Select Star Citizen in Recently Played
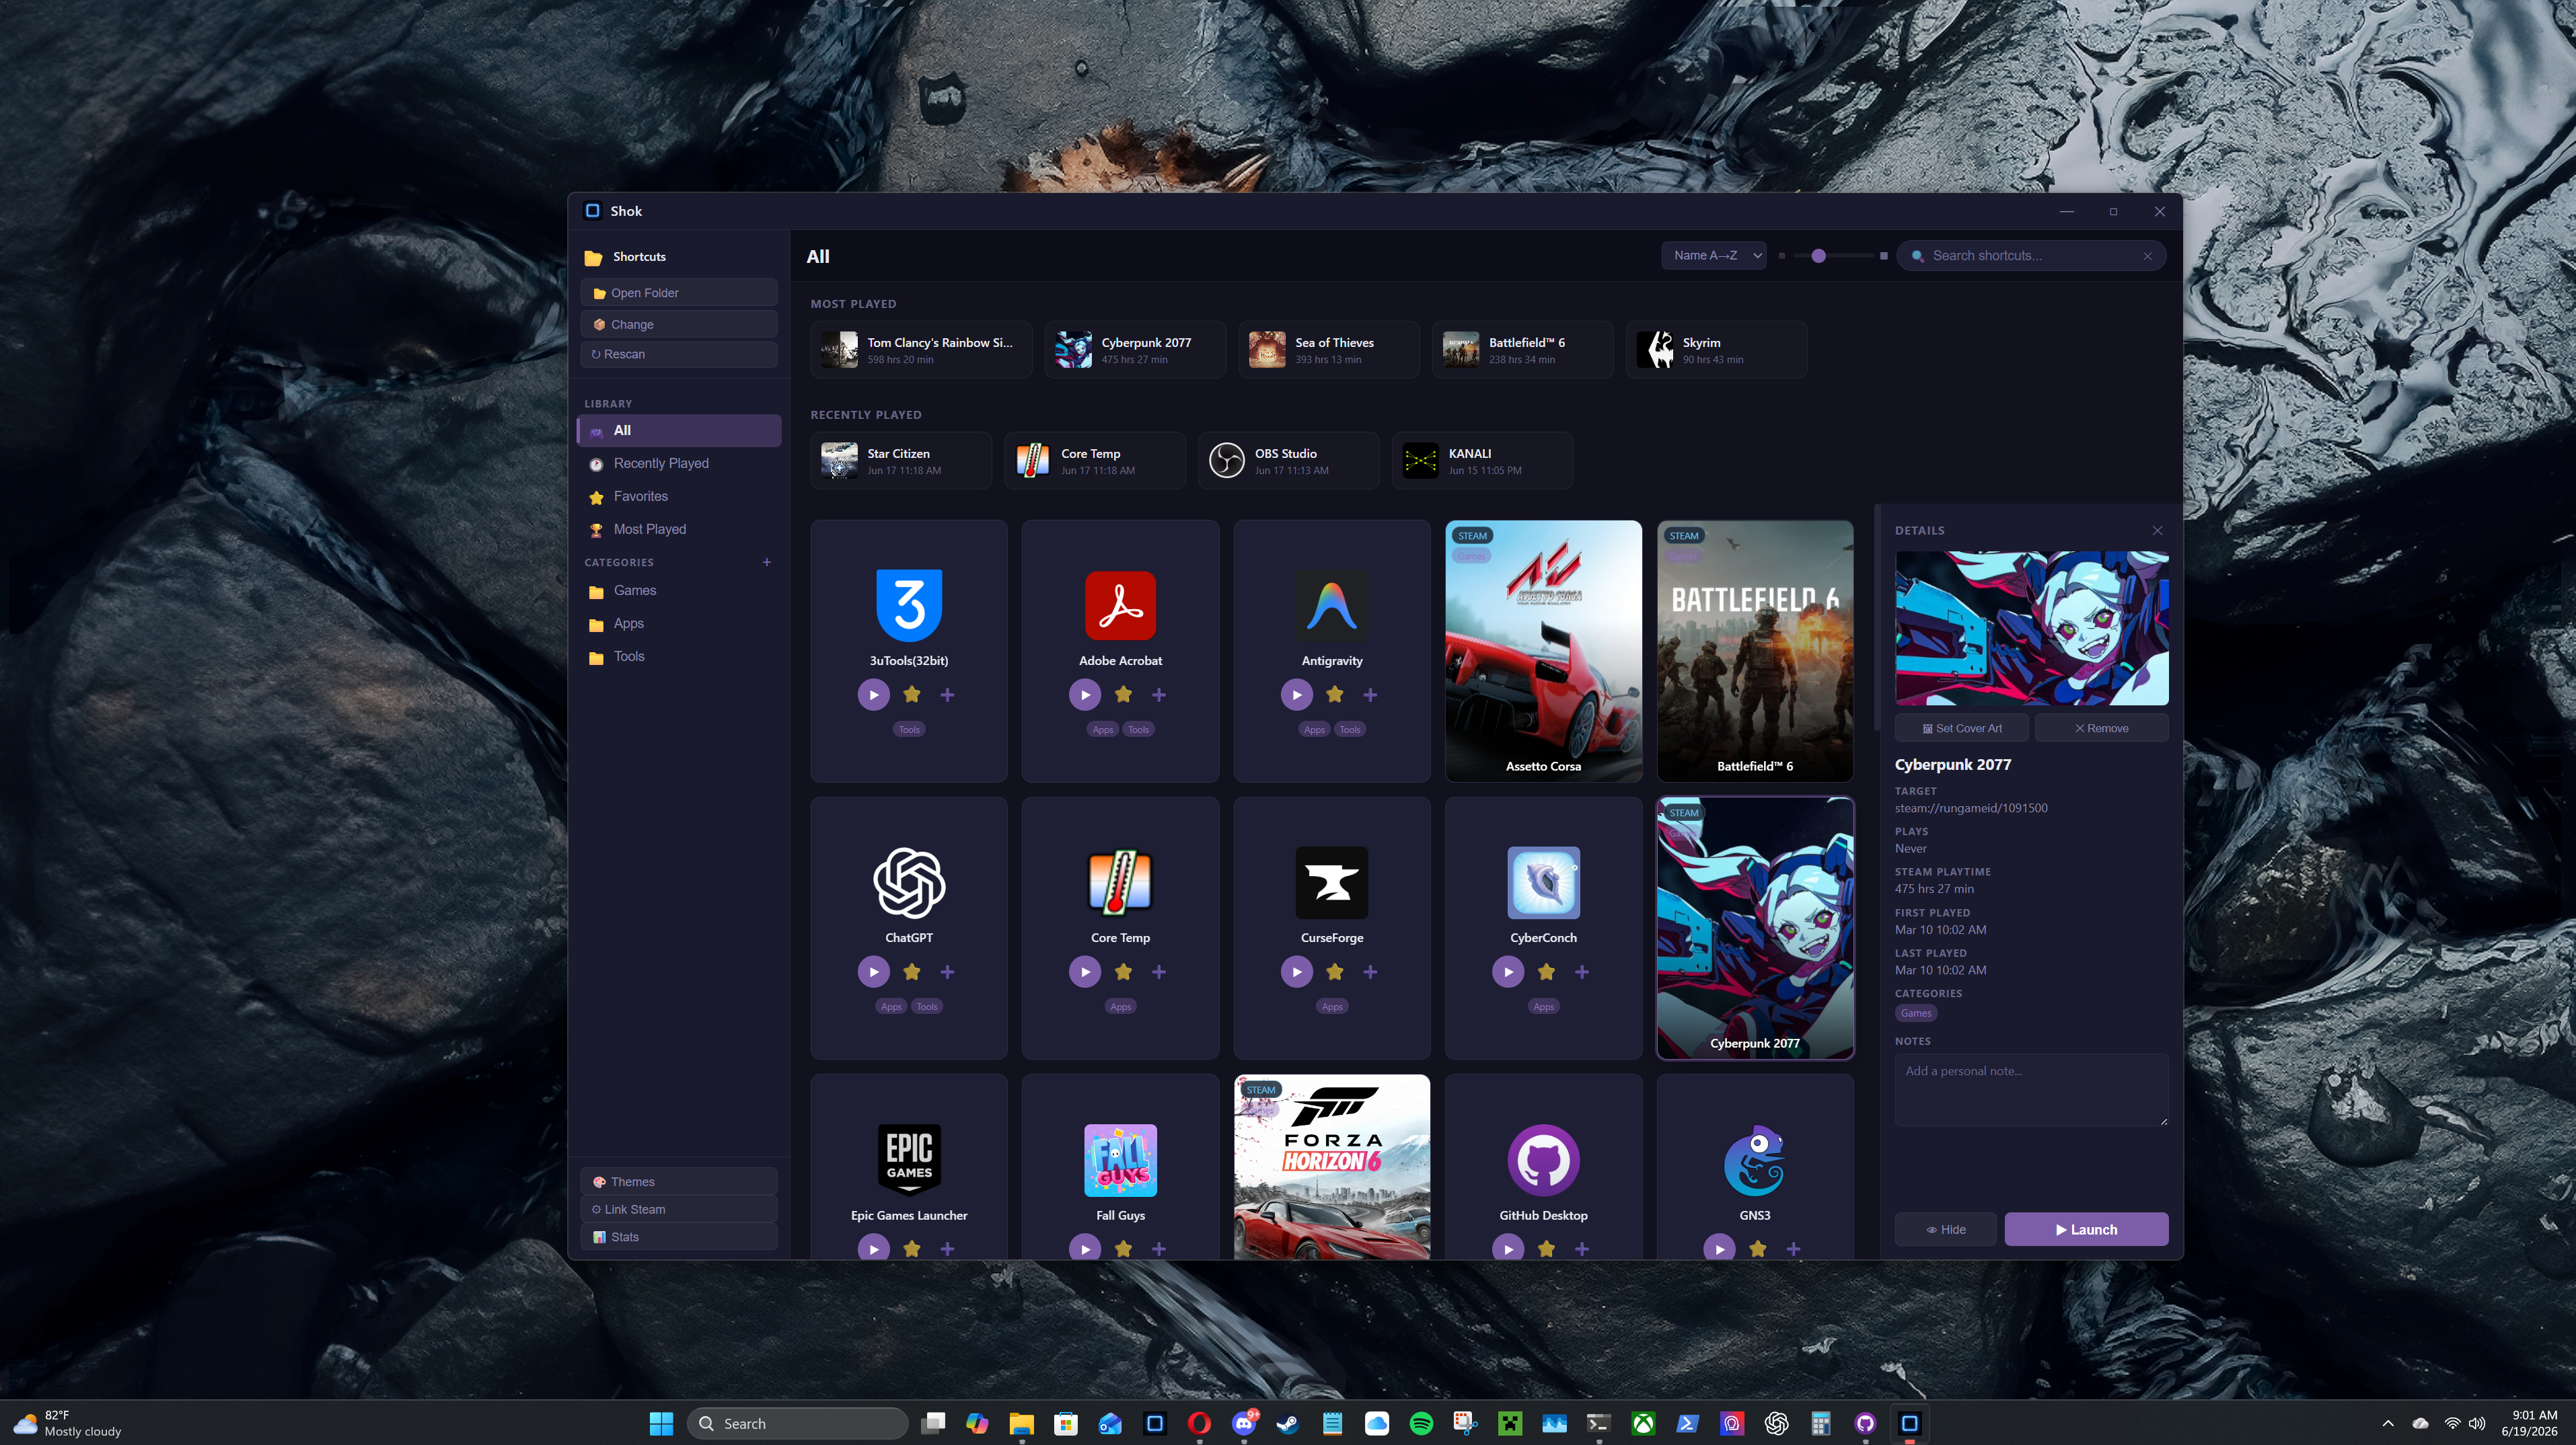Image resolution: width=2576 pixels, height=1445 pixels. click(901, 461)
